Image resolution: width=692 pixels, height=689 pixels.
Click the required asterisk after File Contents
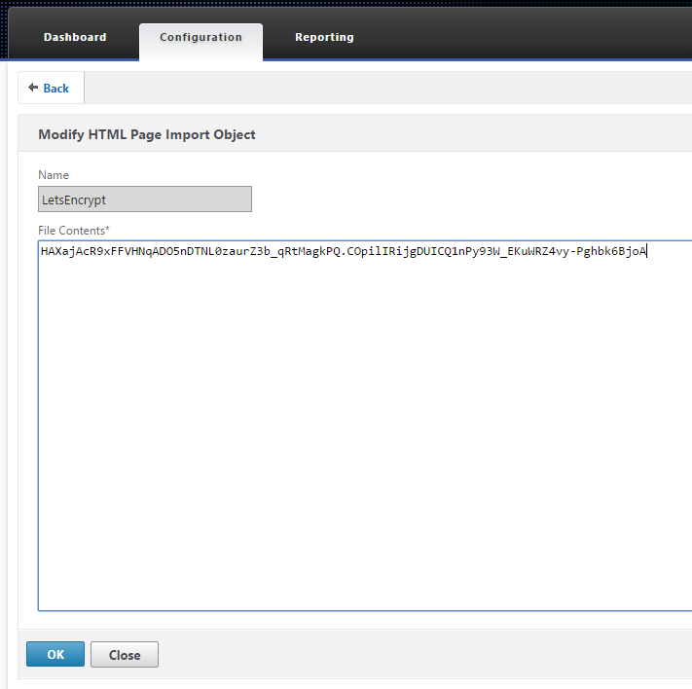(108, 229)
